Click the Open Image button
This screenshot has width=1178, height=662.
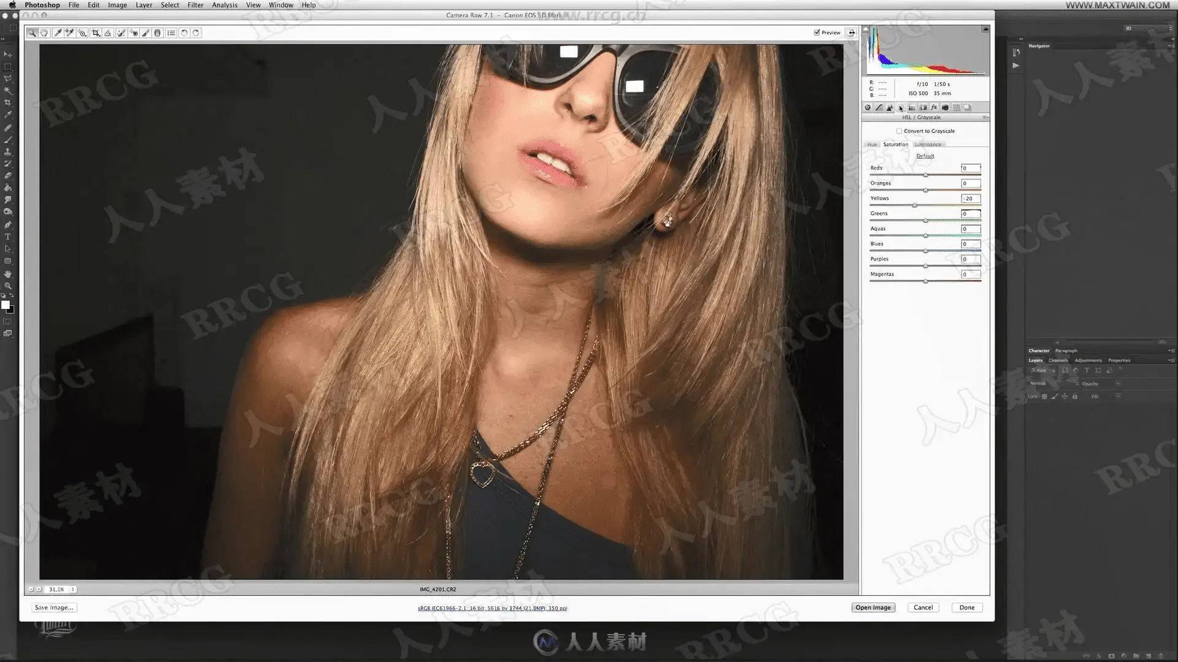pos(872,607)
